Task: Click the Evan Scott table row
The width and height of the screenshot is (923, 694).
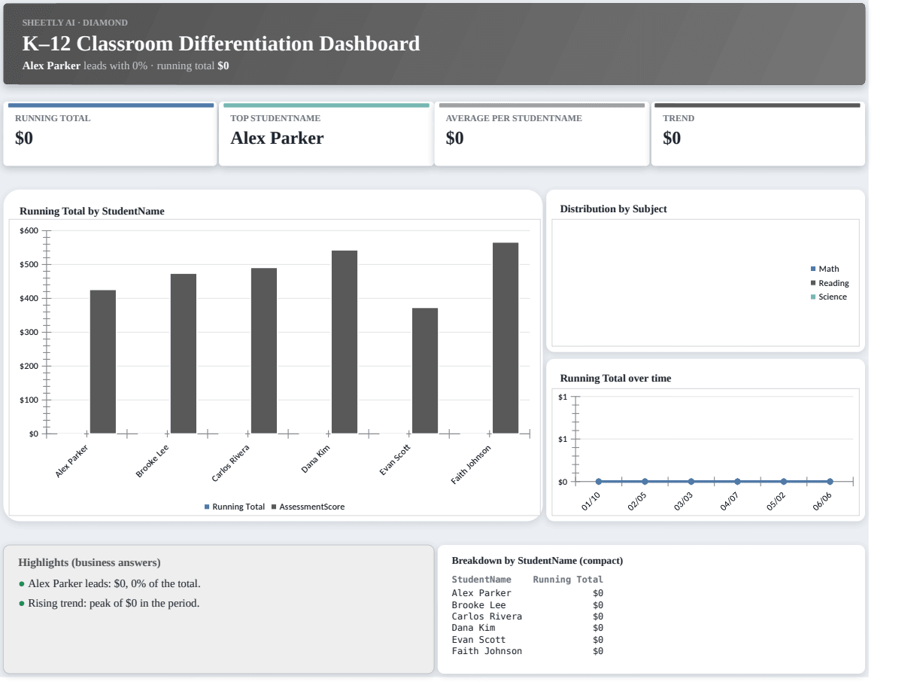Action: coord(527,640)
